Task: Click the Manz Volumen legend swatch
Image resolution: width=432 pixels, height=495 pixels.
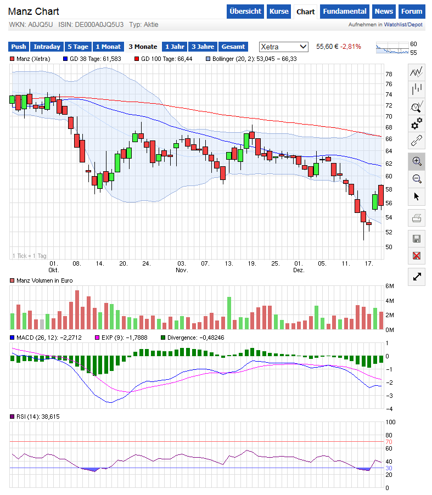Action: coord(12,280)
